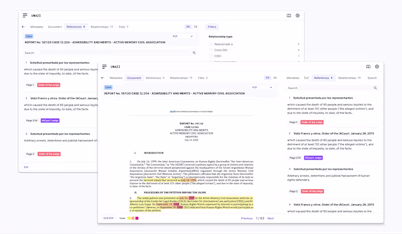The height and width of the screenshot is (234, 402).
Task: Open the settings gear in the front window
Action: (377, 66)
